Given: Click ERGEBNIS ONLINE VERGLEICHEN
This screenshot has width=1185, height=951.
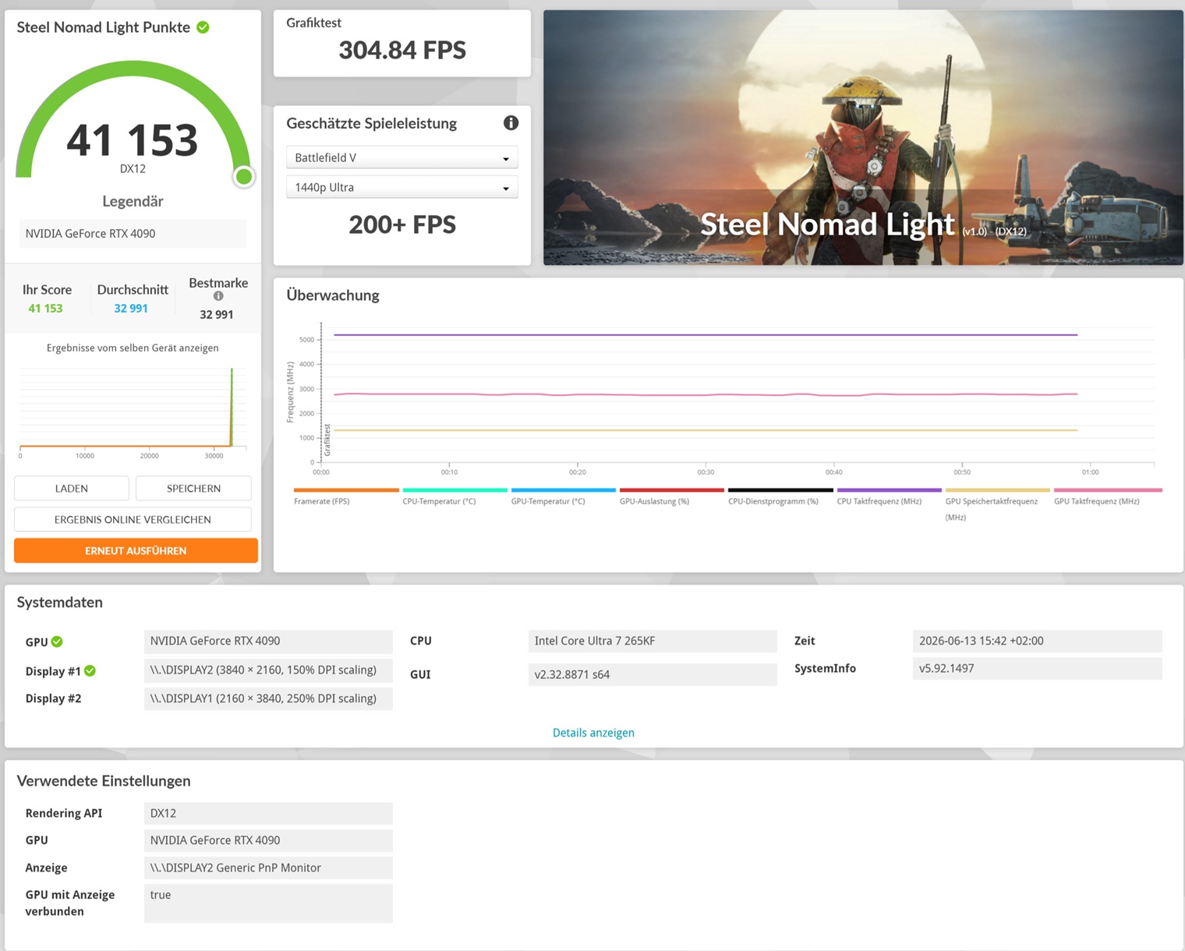Looking at the screenshot, I should (x=133, y=519).
